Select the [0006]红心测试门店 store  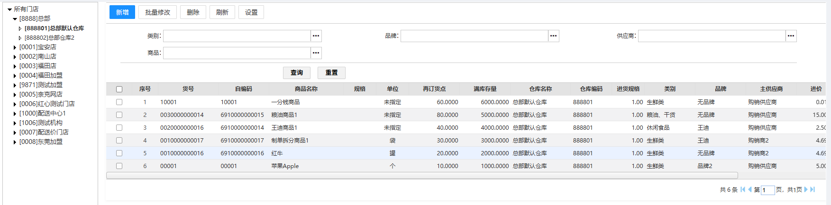click(x=47, y=104)
